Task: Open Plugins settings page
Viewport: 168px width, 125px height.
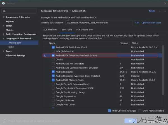Action: coord(10,30)
